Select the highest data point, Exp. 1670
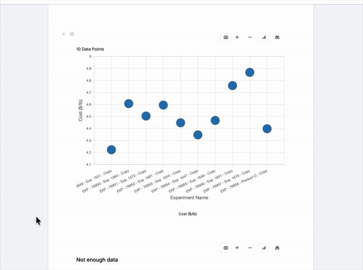363x270 pixels. pyautogui.click(x=250, y=72)
